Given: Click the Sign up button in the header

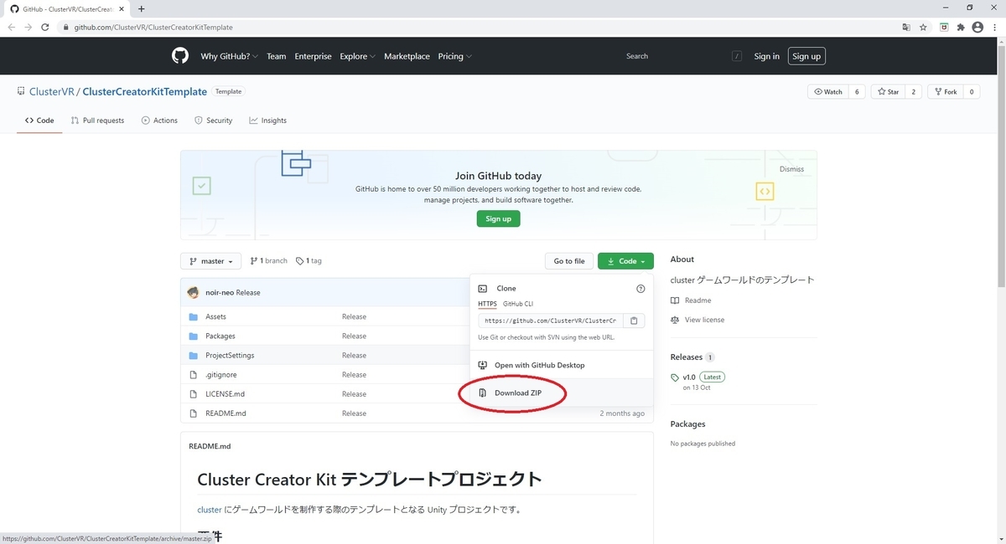Looking at the screenshot, I should click(806, 56).
